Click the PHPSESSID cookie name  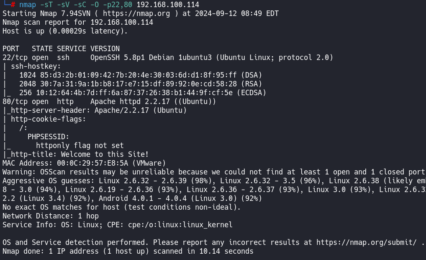(x=49, y=137)
